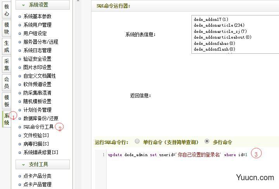Open 数据库备份/还原 link

pyautogui.click(x=41, y=118)
